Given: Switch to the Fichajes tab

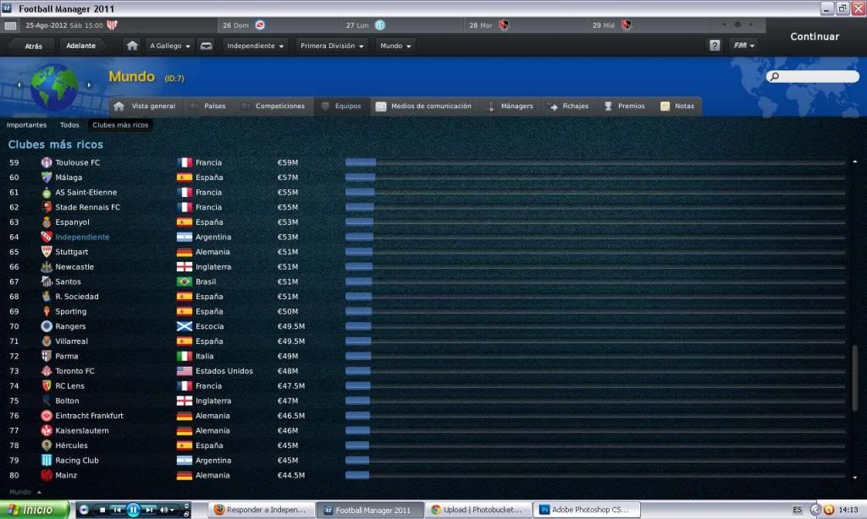Looking at the screenshot, I should coord(568,106).
